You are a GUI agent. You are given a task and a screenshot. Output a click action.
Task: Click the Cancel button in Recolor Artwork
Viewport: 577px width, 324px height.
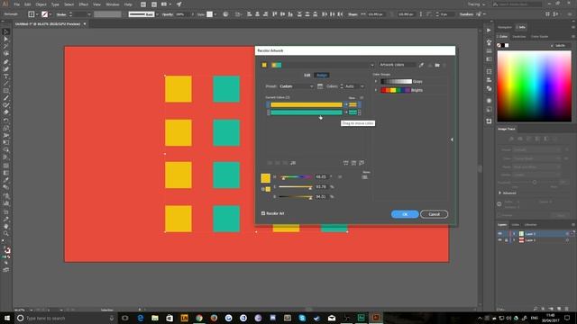point(434,214)
